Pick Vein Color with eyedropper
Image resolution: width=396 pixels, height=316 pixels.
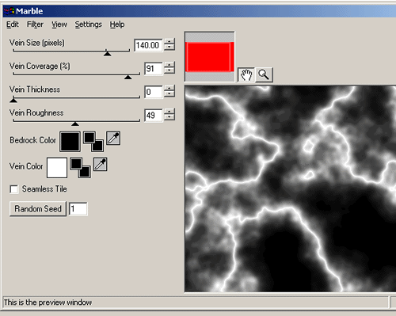[x=101, y=164]
